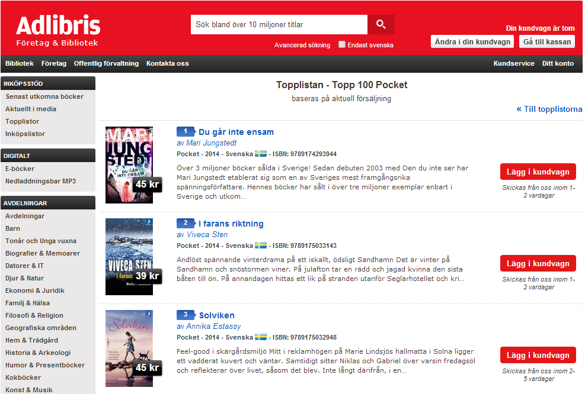Click the Viveca Sten book cover
The image size is (585, 394).
click(129, 257)
